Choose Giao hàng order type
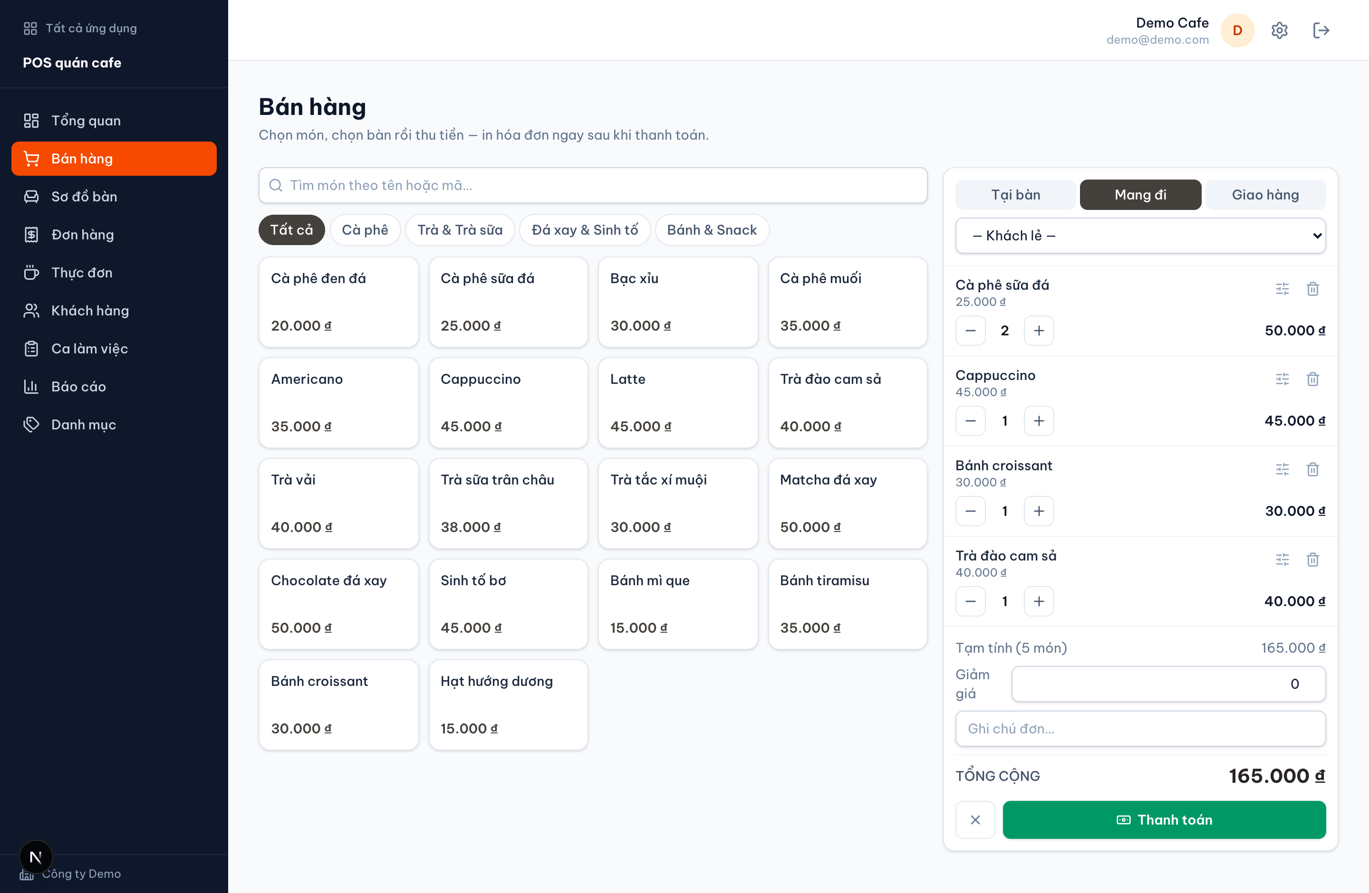This screenshot has width=1369, height=893. (x=1265, y=195)
